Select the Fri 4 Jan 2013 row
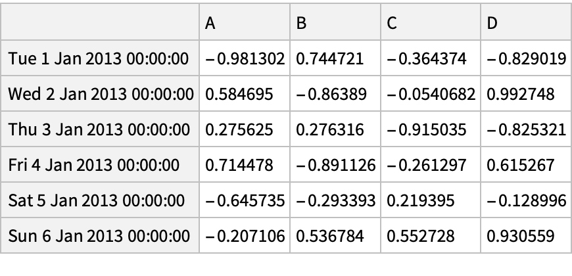 coord(100,165)
